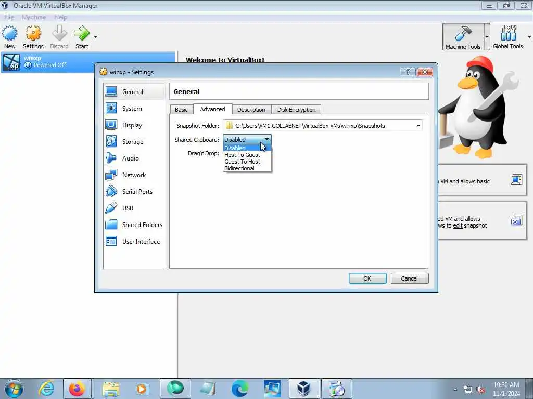Open the Windows Start menu
The height and width of the screenshot is (399, 533).
coord(14,389)
